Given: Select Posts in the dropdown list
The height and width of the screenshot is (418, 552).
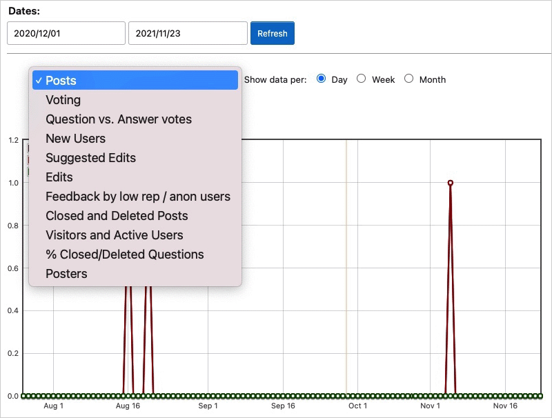Looking at the screenshot, I should (x=135, y=81).
